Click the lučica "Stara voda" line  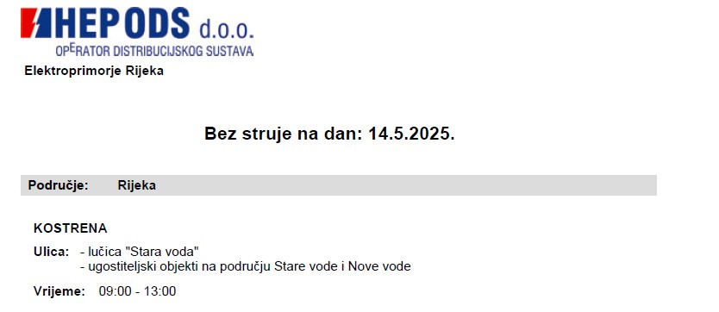coord(140,252)
